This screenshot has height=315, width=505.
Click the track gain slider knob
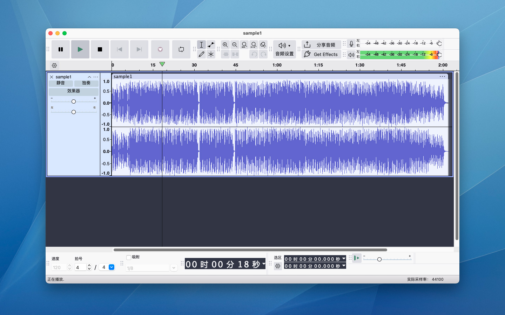pos(74,101)
